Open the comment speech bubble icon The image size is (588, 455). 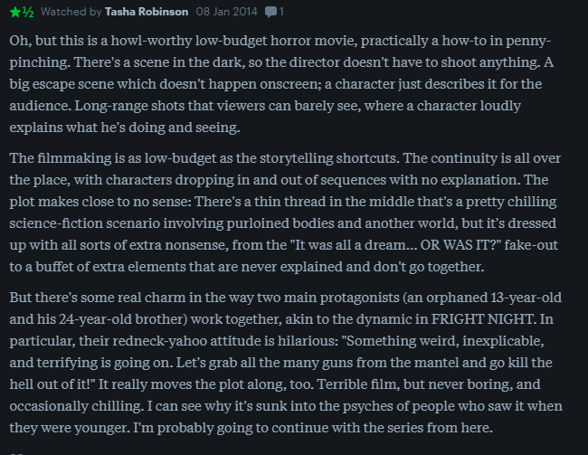[x=270, y=12]
